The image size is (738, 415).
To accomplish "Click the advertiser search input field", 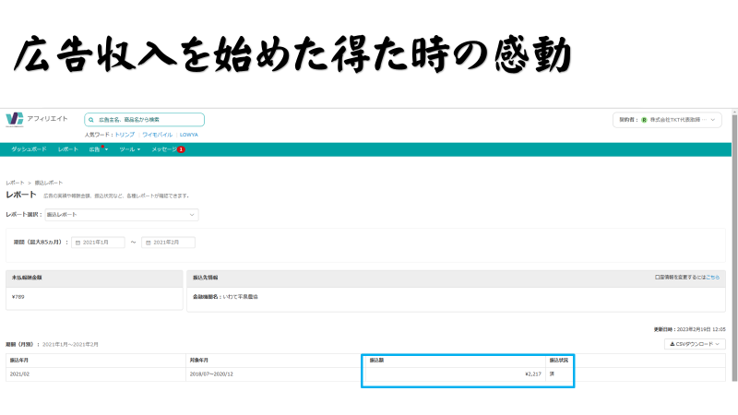I will tap(148, 120).
